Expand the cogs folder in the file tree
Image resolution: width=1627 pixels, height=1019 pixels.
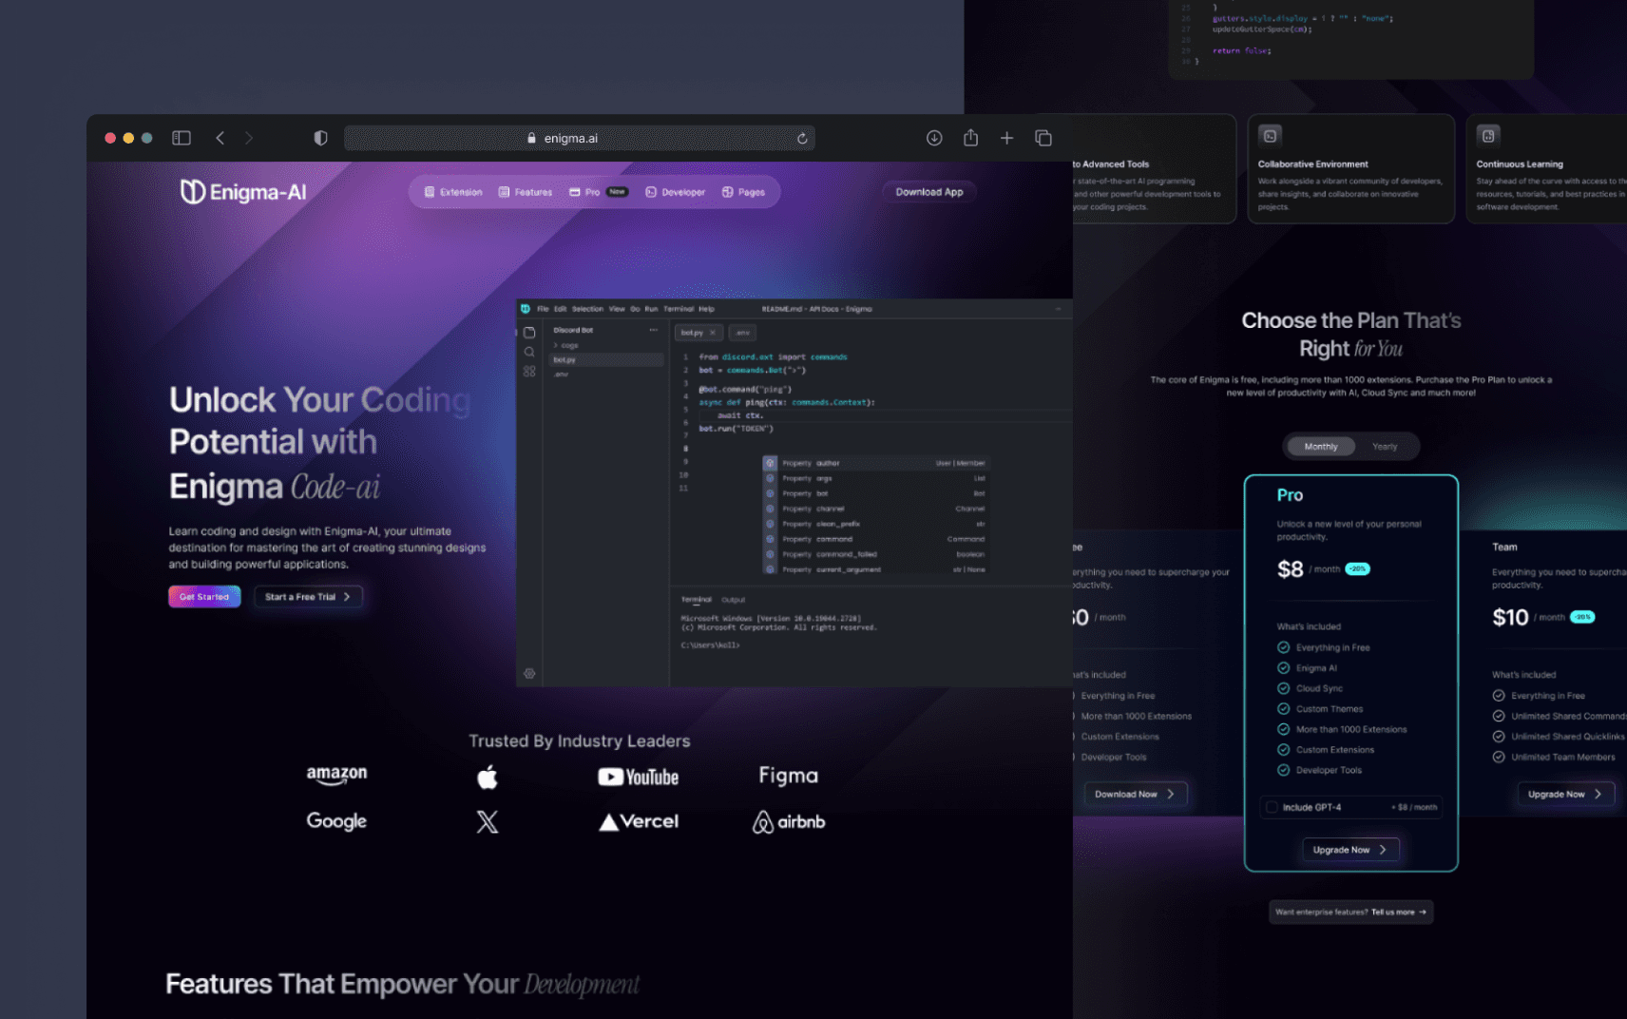[566, 345]
